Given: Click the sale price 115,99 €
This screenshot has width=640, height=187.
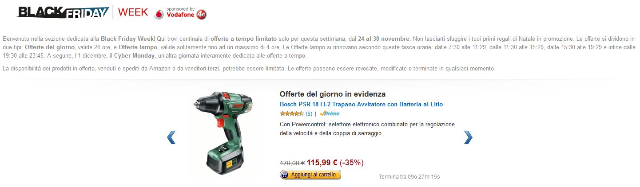Looking at the screenshot, I should tap(322, 163).
